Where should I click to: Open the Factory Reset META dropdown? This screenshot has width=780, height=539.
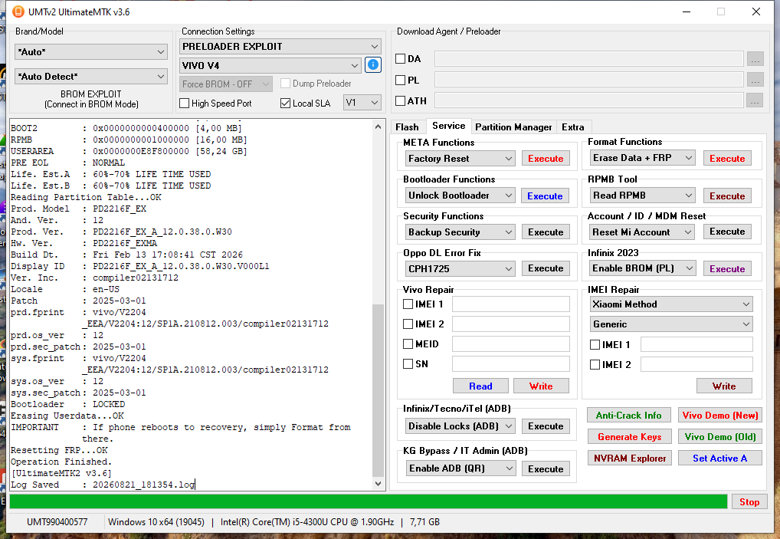[460, 158]
